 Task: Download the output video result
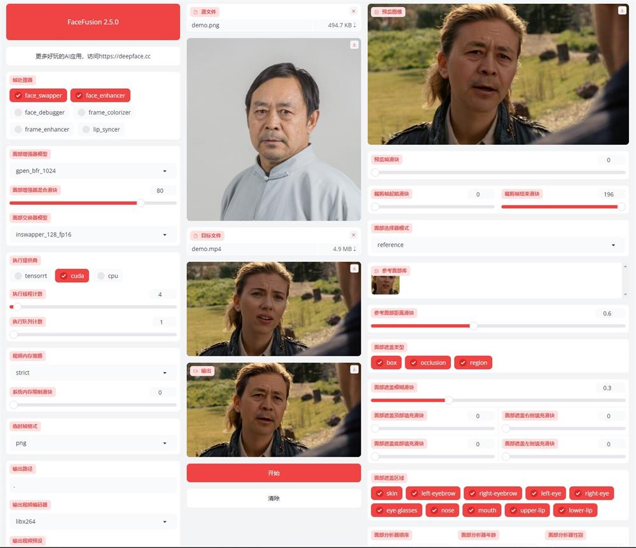[x=354, y=369]
